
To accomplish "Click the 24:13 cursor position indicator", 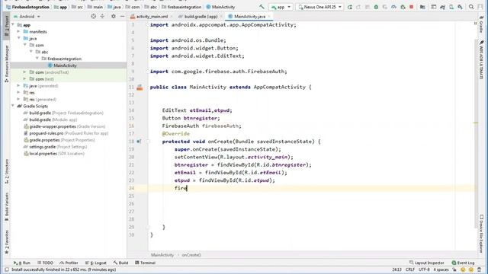I will (x=396, y=269).
